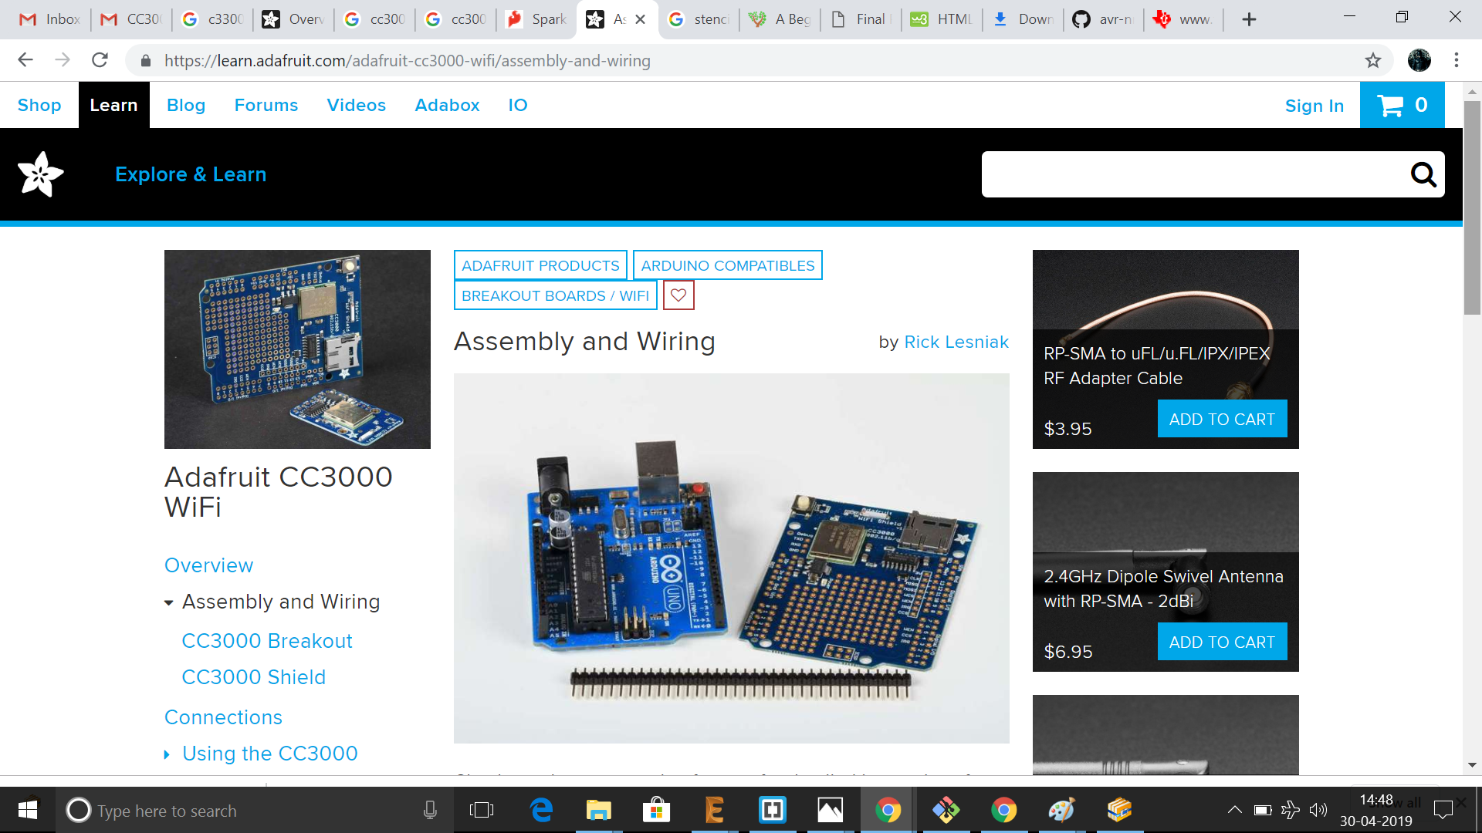Open Chrome profile avatar
1482x833 pixels.
point(1419,60)
